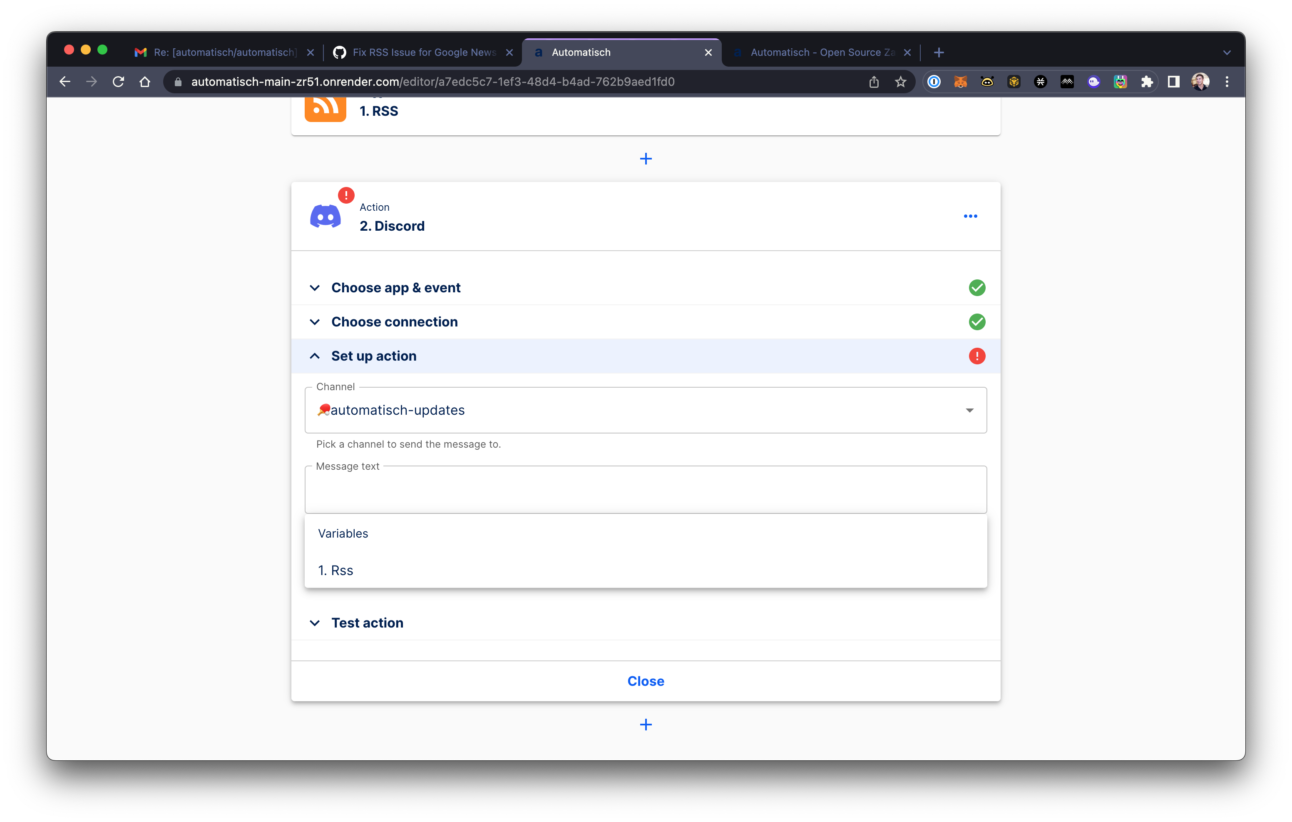Click the 2. Discord step title
Image resolution: width=1292 pixels, height=822 pixels.
(x=392, y=226)
